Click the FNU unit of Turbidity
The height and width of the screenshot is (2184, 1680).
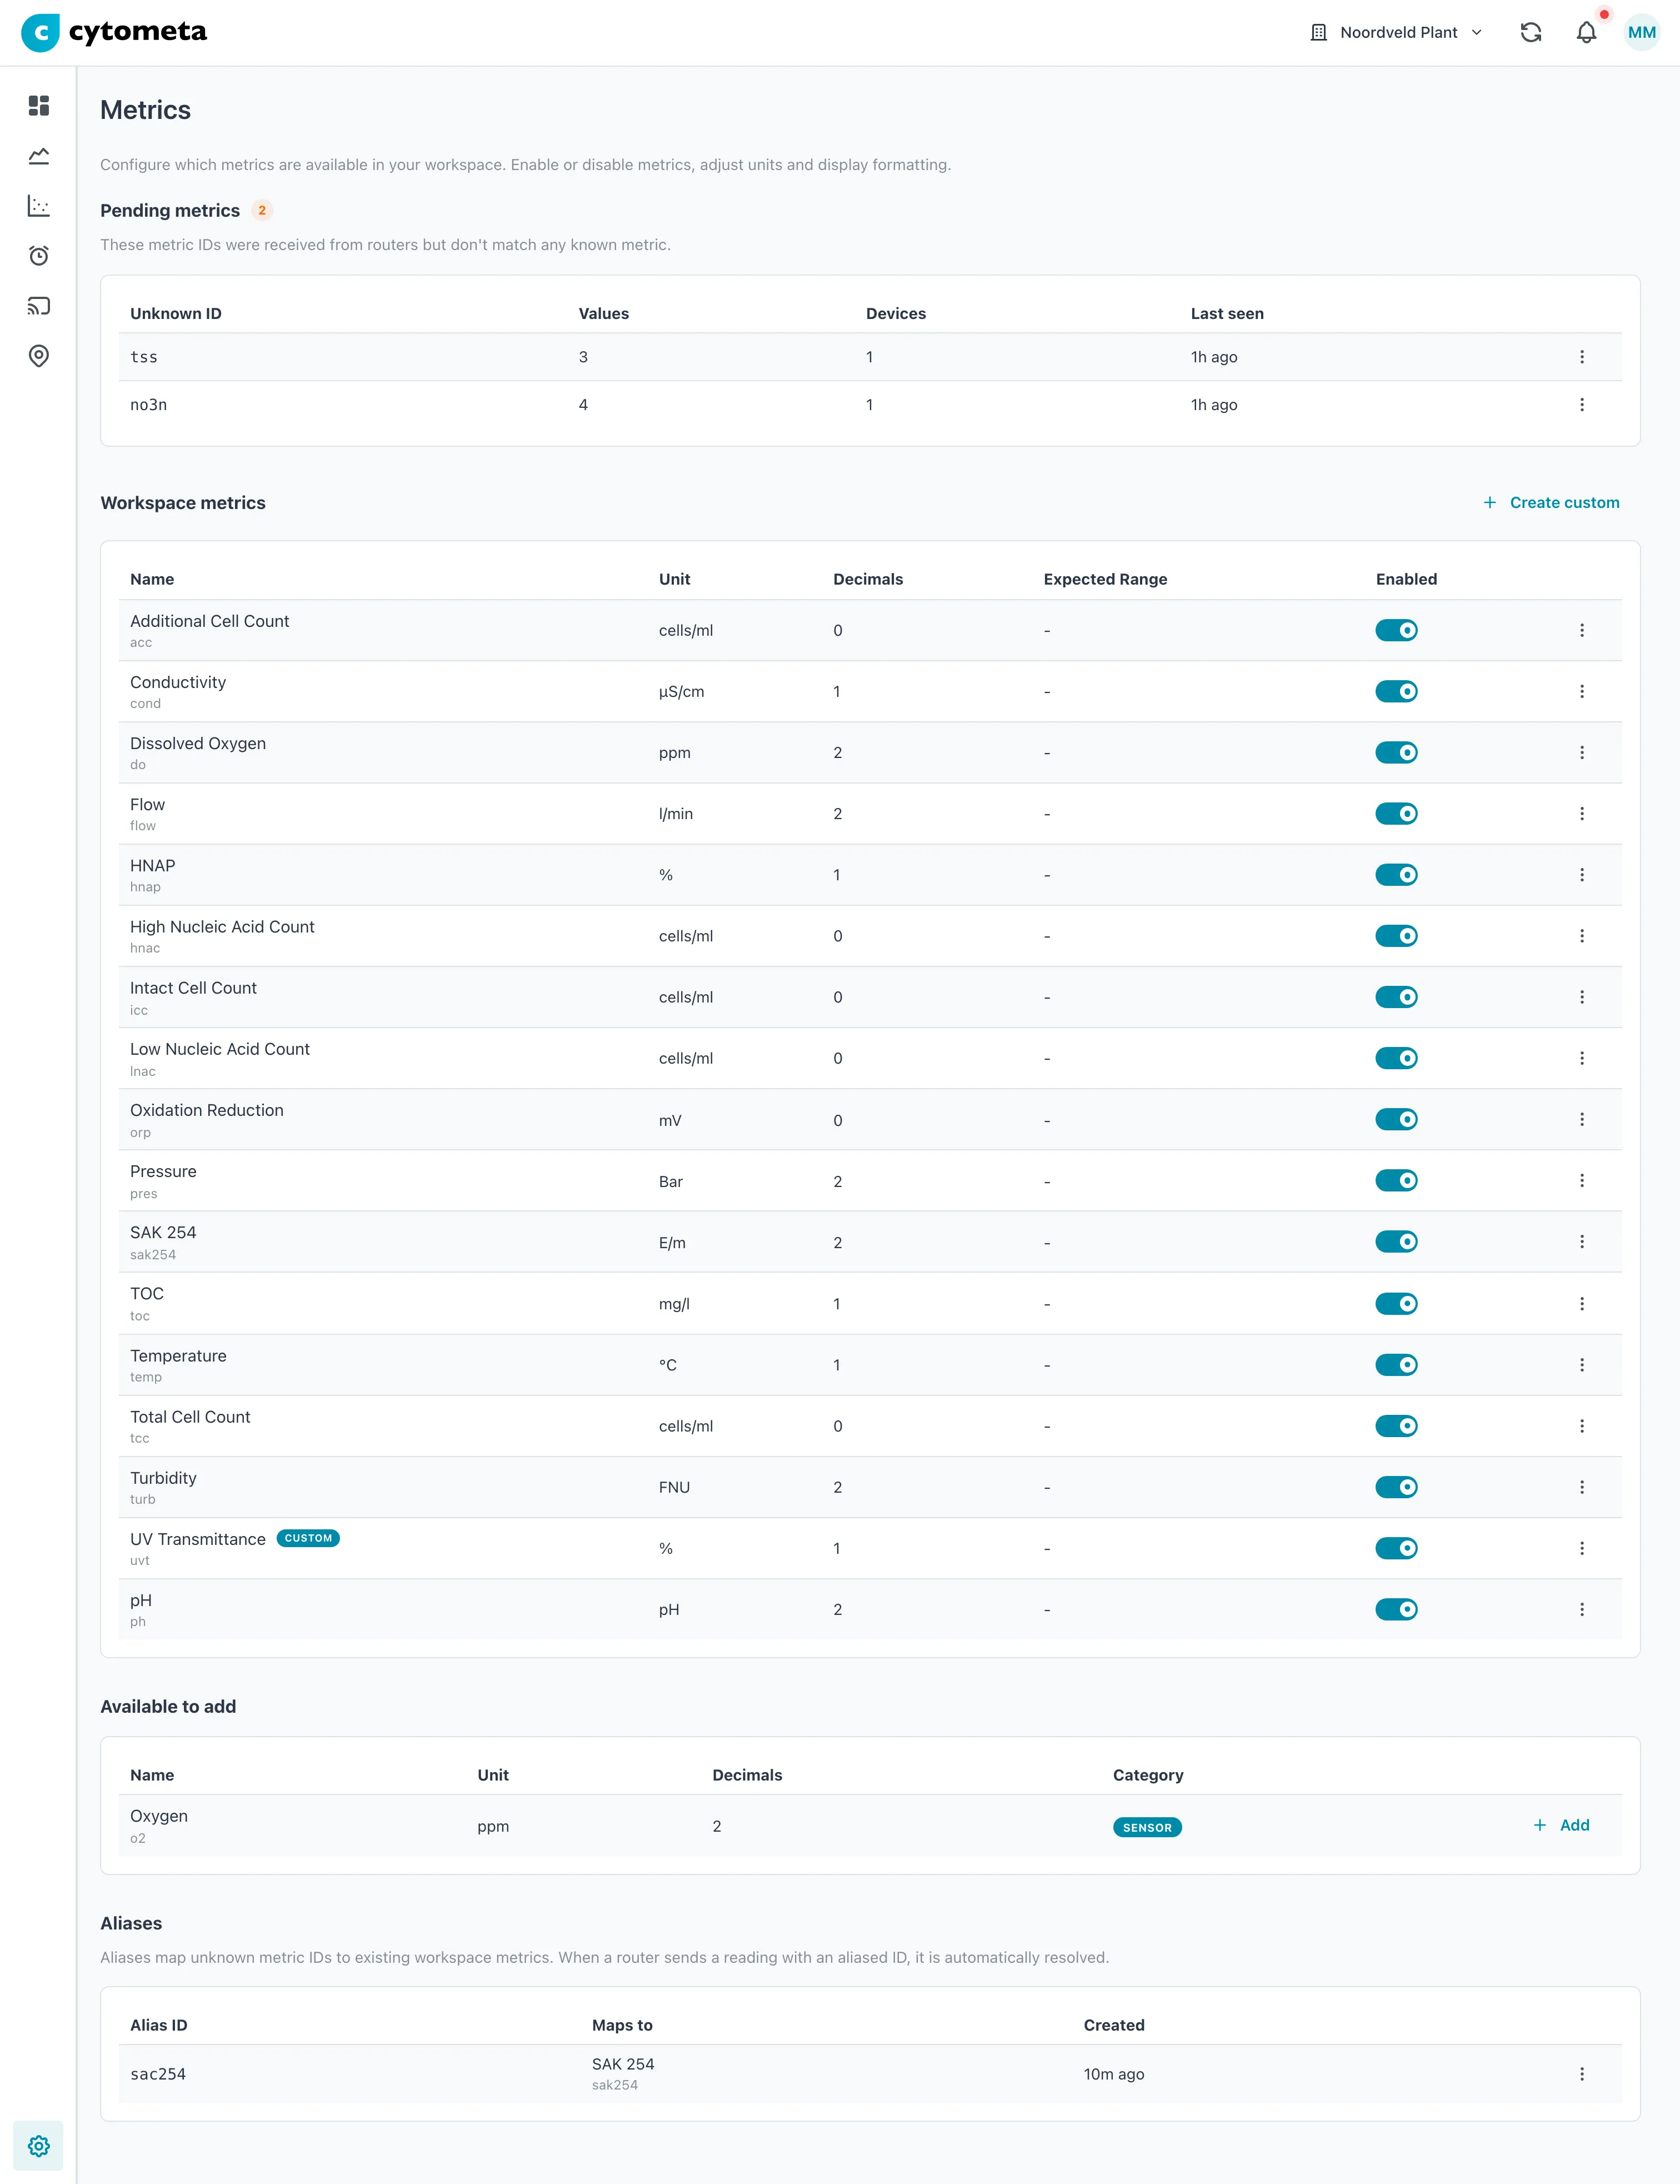point(674,1487)
